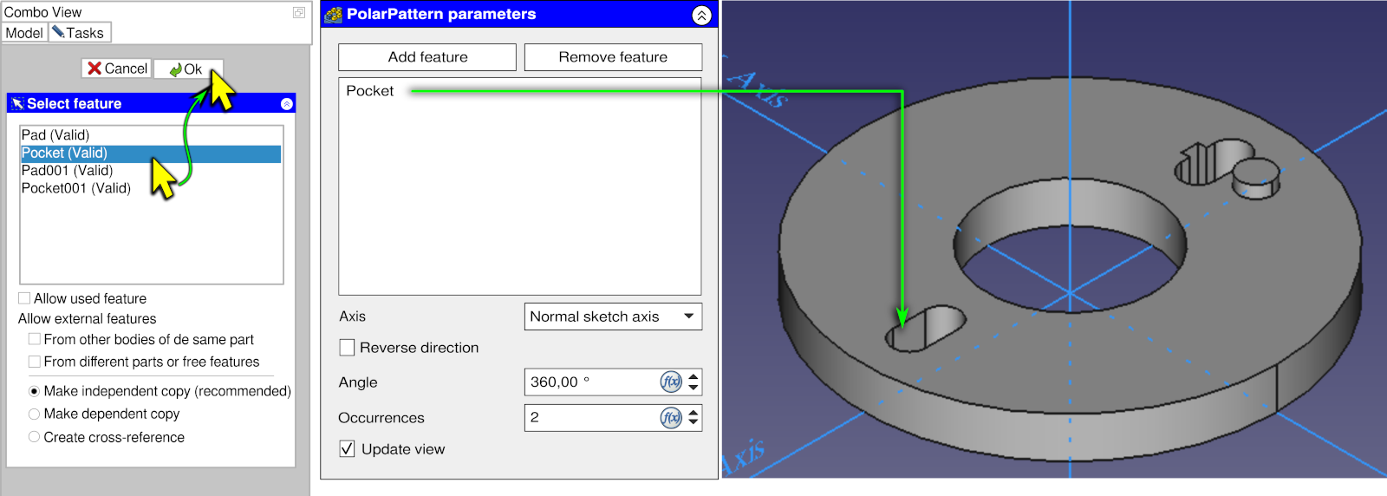Decrease Angle with down stepper arrow
The width and height of the screenshot is (1387, 496).
pos(693,388)
